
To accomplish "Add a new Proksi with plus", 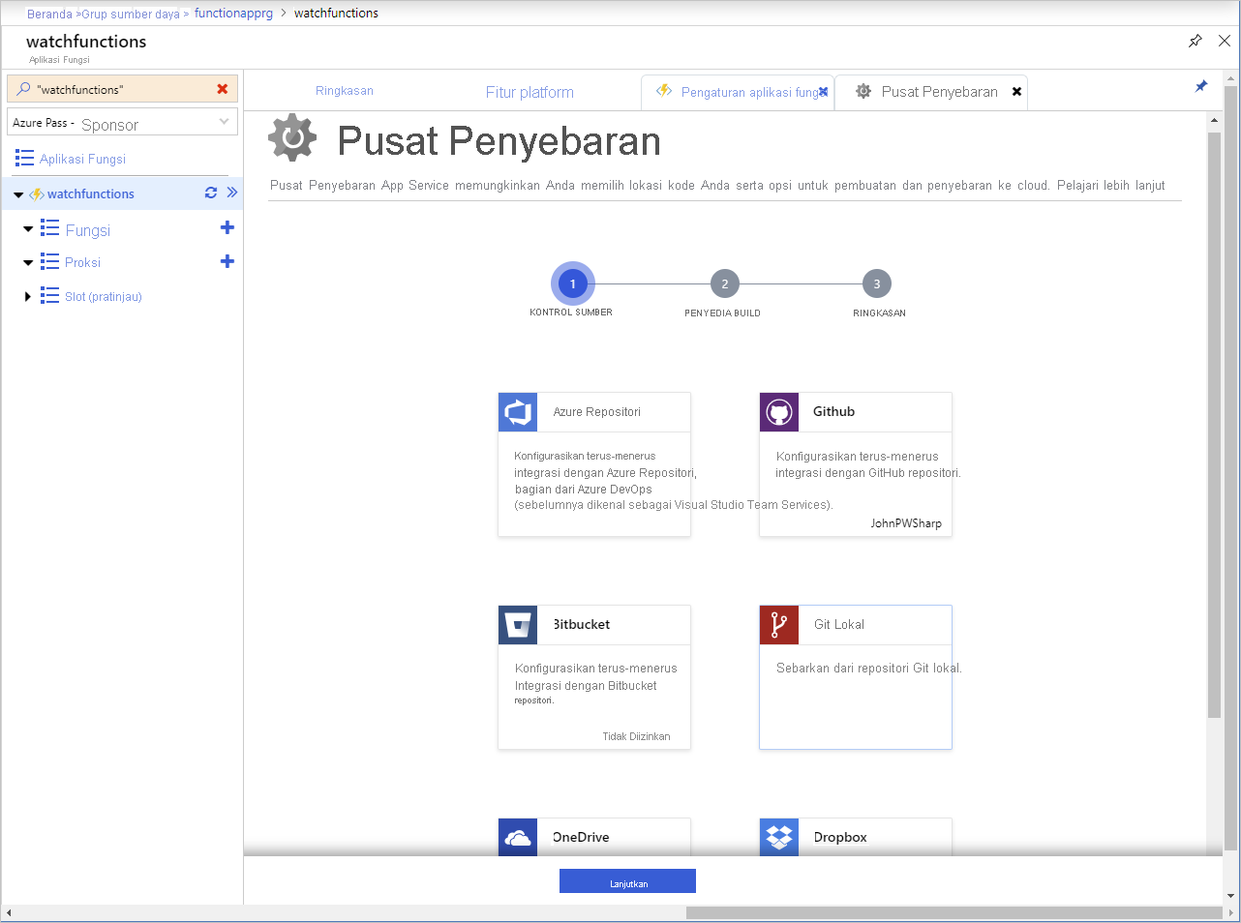I will (227, 261).
